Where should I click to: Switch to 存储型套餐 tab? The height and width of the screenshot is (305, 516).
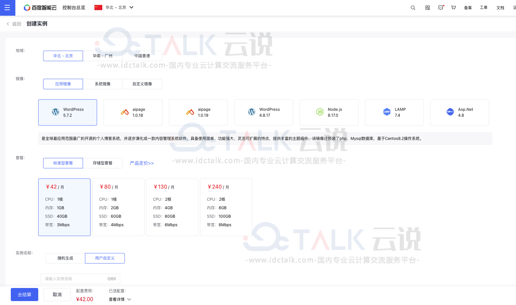click(x=103, y=163)
